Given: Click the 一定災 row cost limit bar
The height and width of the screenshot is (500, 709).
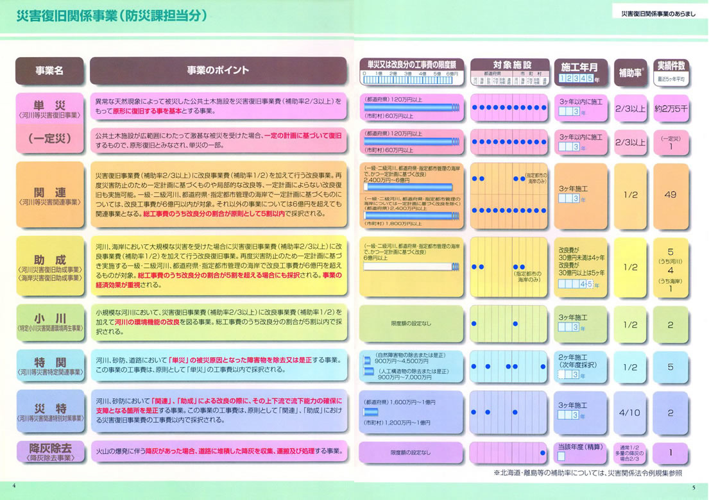Looking at the screenshot, I should [411, 142].
